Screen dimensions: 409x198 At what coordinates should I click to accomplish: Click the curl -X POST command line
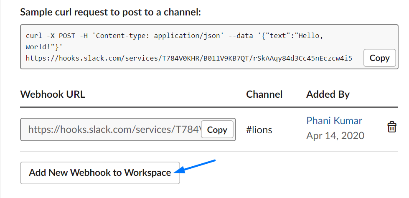[175, 36]
